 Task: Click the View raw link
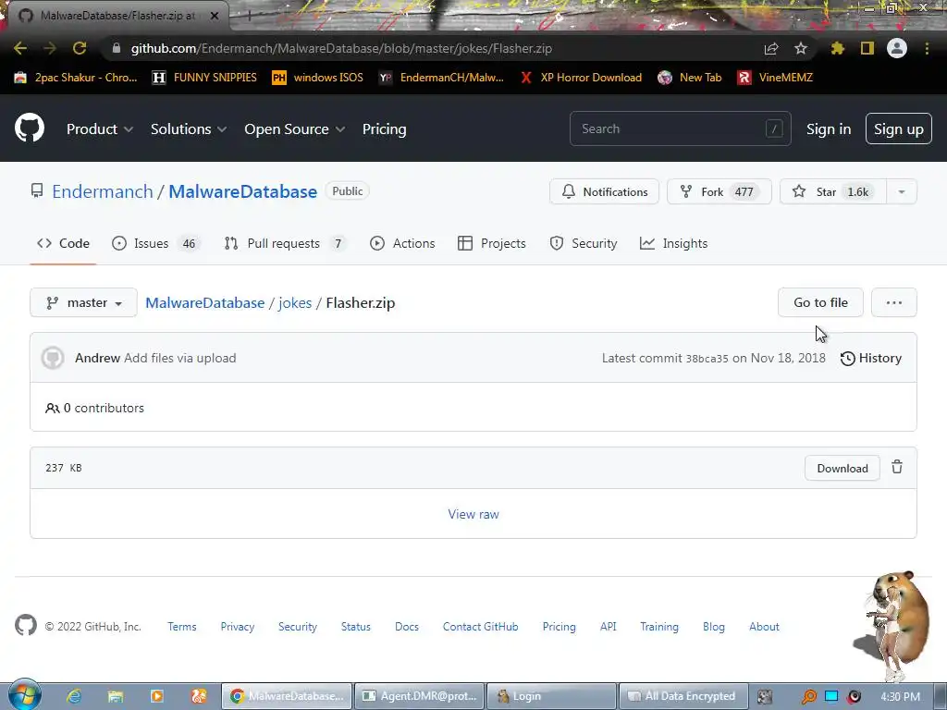(x=473, y=514)
